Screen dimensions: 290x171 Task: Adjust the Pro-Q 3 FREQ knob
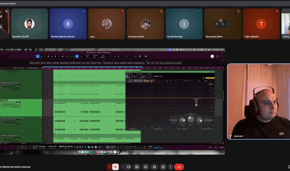pyautogui.click(x=182, y=120)
